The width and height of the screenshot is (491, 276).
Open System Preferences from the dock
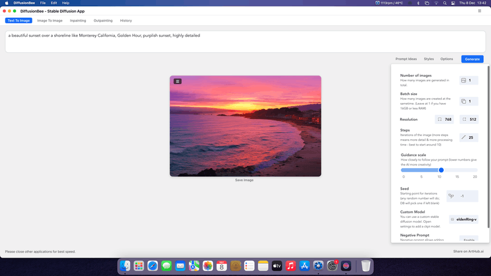click(x=332, y=266)
